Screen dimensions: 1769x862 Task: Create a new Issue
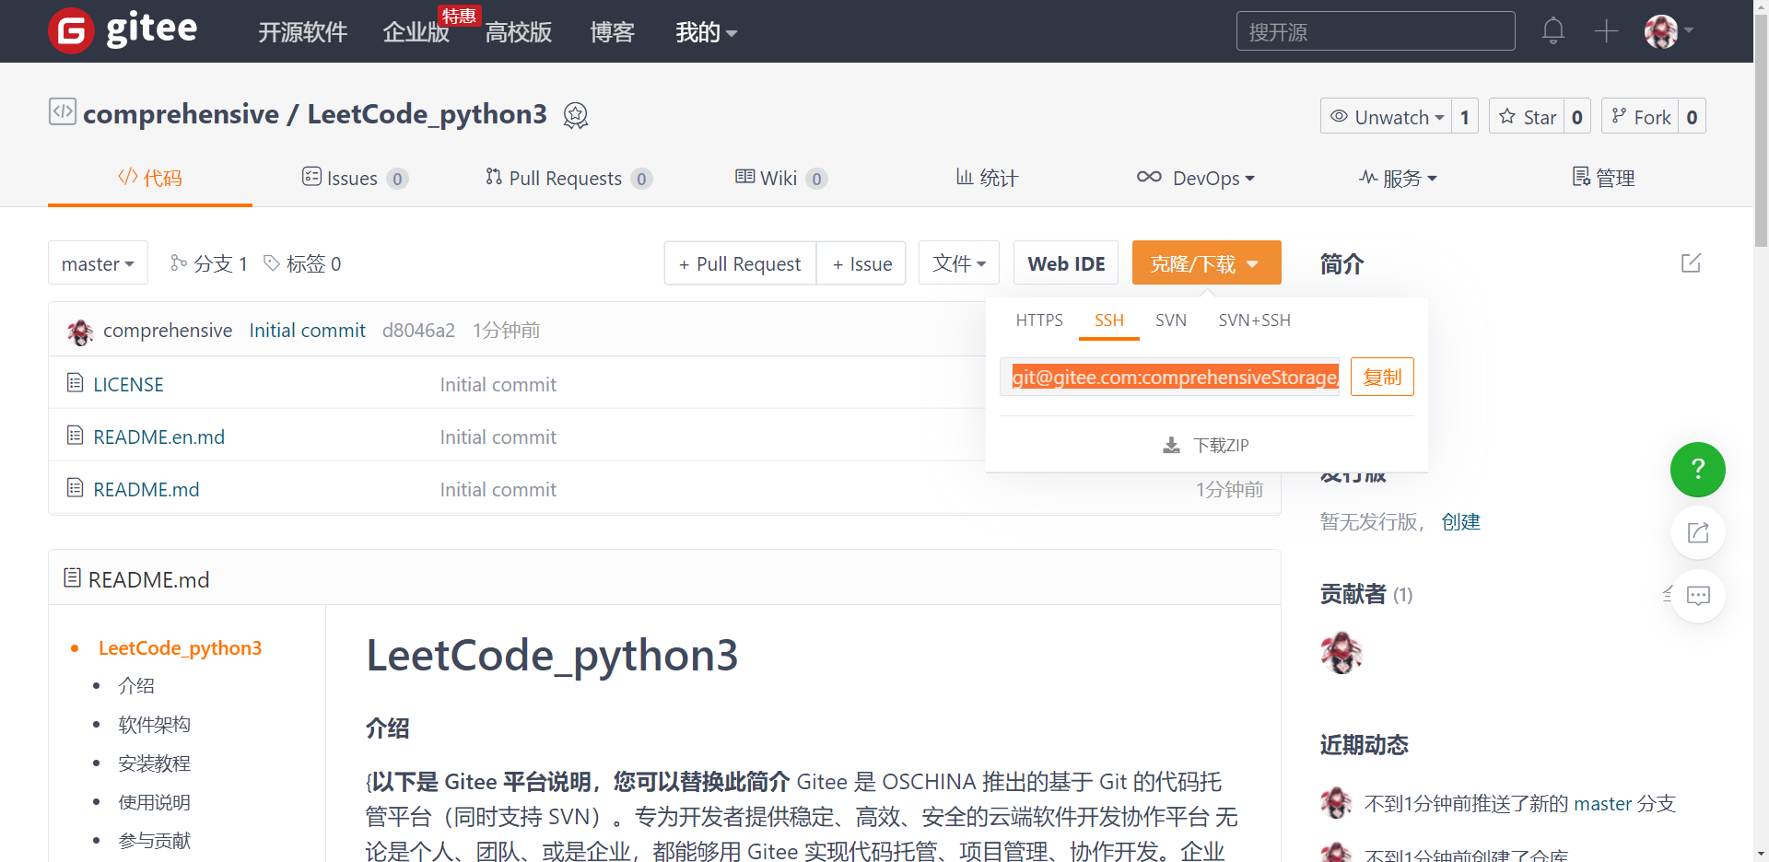(x=861, y=263)
